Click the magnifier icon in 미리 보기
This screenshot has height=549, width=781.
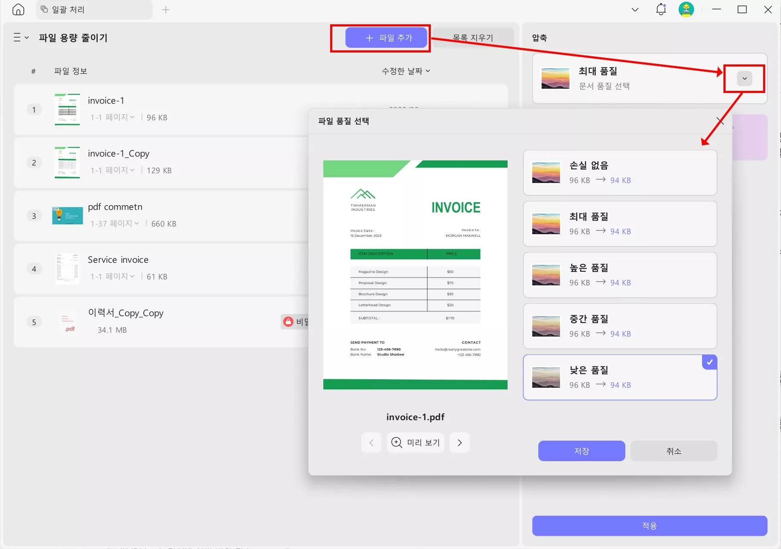click(x=397, y=442)
